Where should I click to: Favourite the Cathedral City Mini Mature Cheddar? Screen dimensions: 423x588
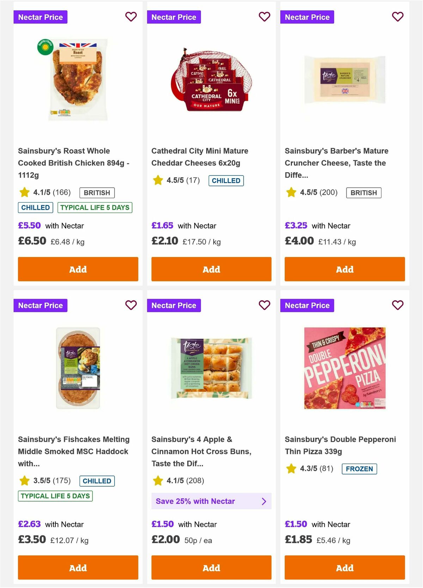pos(264,17)
